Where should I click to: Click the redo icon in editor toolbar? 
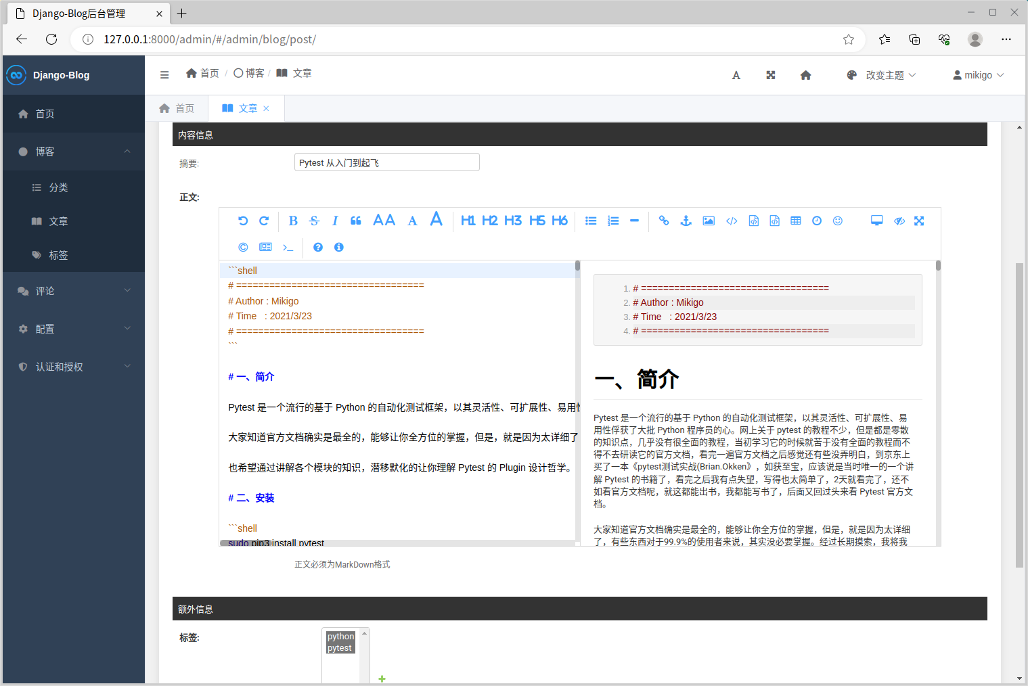point(264,221)
